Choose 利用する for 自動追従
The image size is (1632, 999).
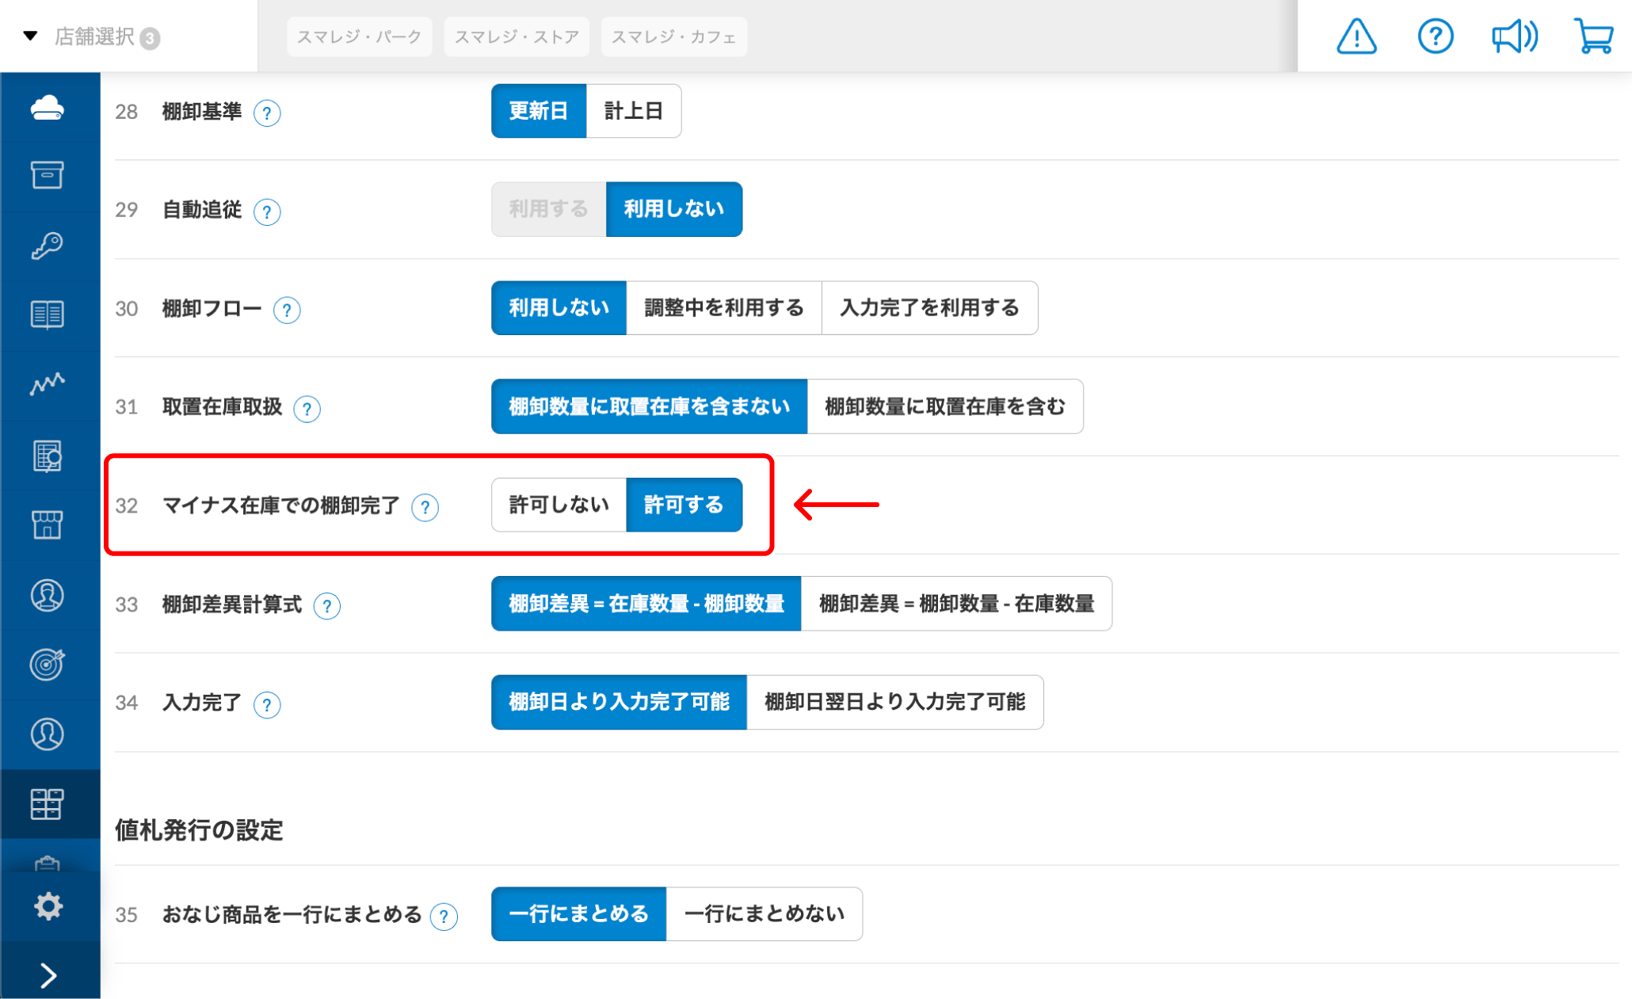coord(548,209)
